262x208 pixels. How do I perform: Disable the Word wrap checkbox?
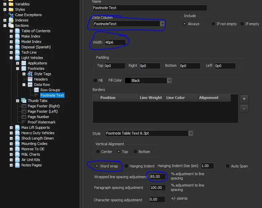(97, 166)
